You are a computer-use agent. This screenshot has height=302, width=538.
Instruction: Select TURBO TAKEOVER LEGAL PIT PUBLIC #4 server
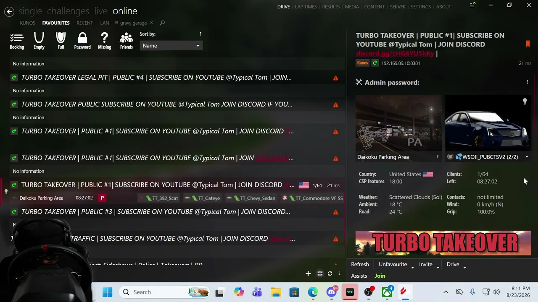[177, 78]
